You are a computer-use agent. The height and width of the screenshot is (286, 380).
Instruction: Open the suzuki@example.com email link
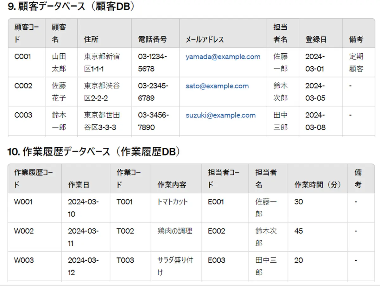[x=220, y=115]
